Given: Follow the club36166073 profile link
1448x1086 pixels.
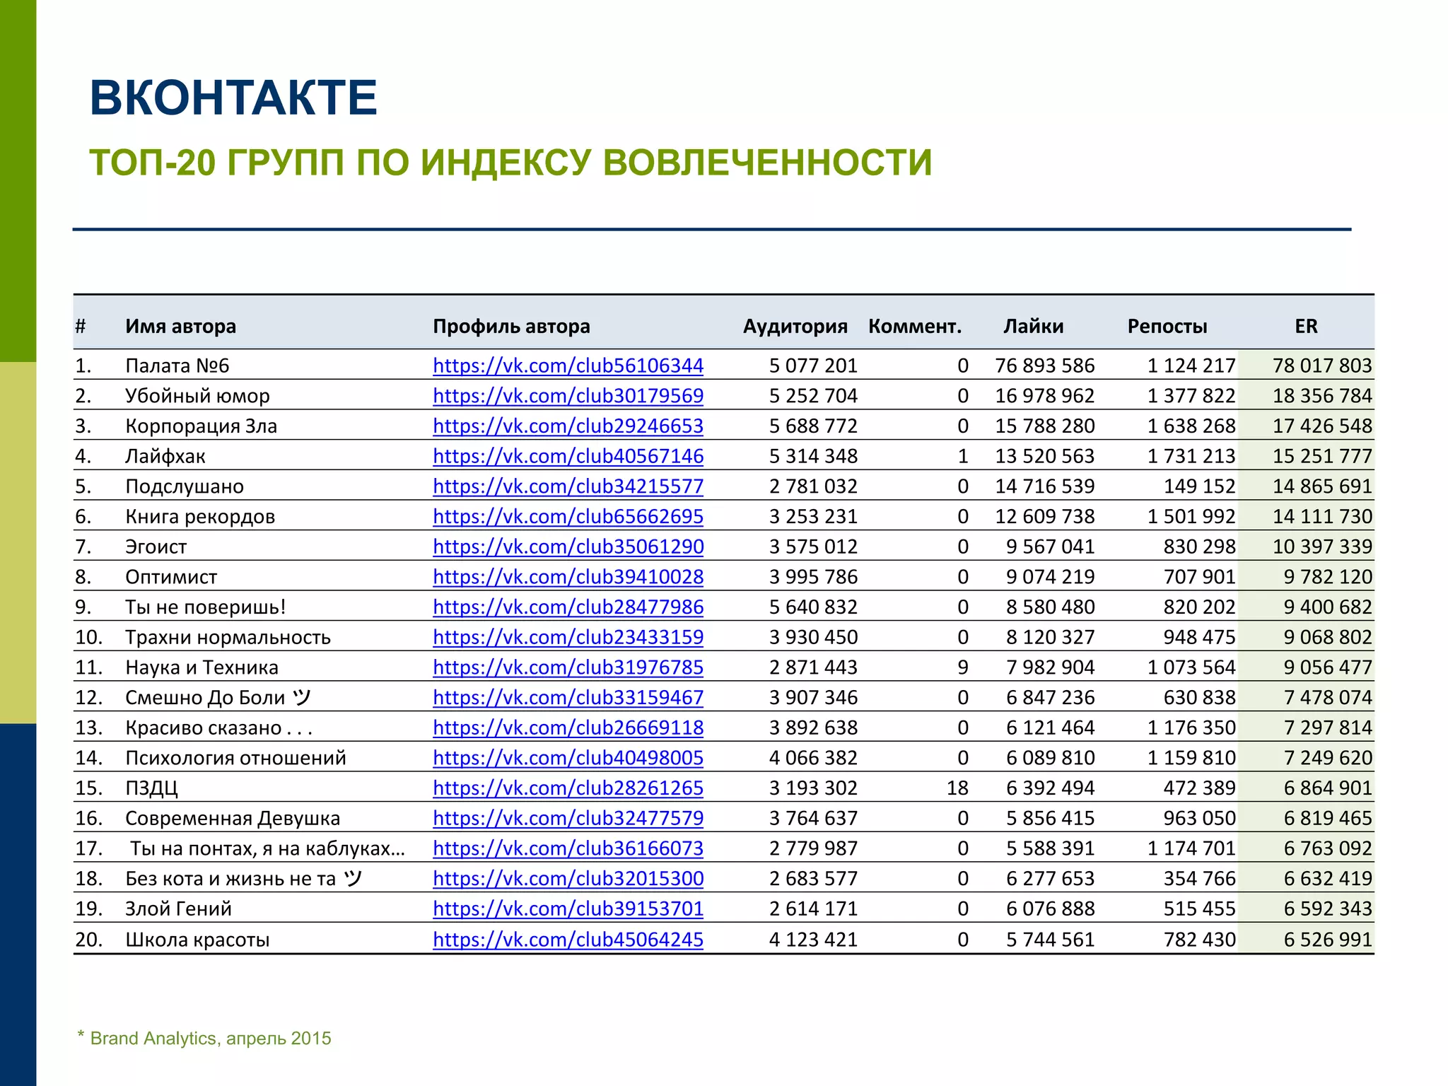Looking at the screenshot, I should tap(568, 848).
